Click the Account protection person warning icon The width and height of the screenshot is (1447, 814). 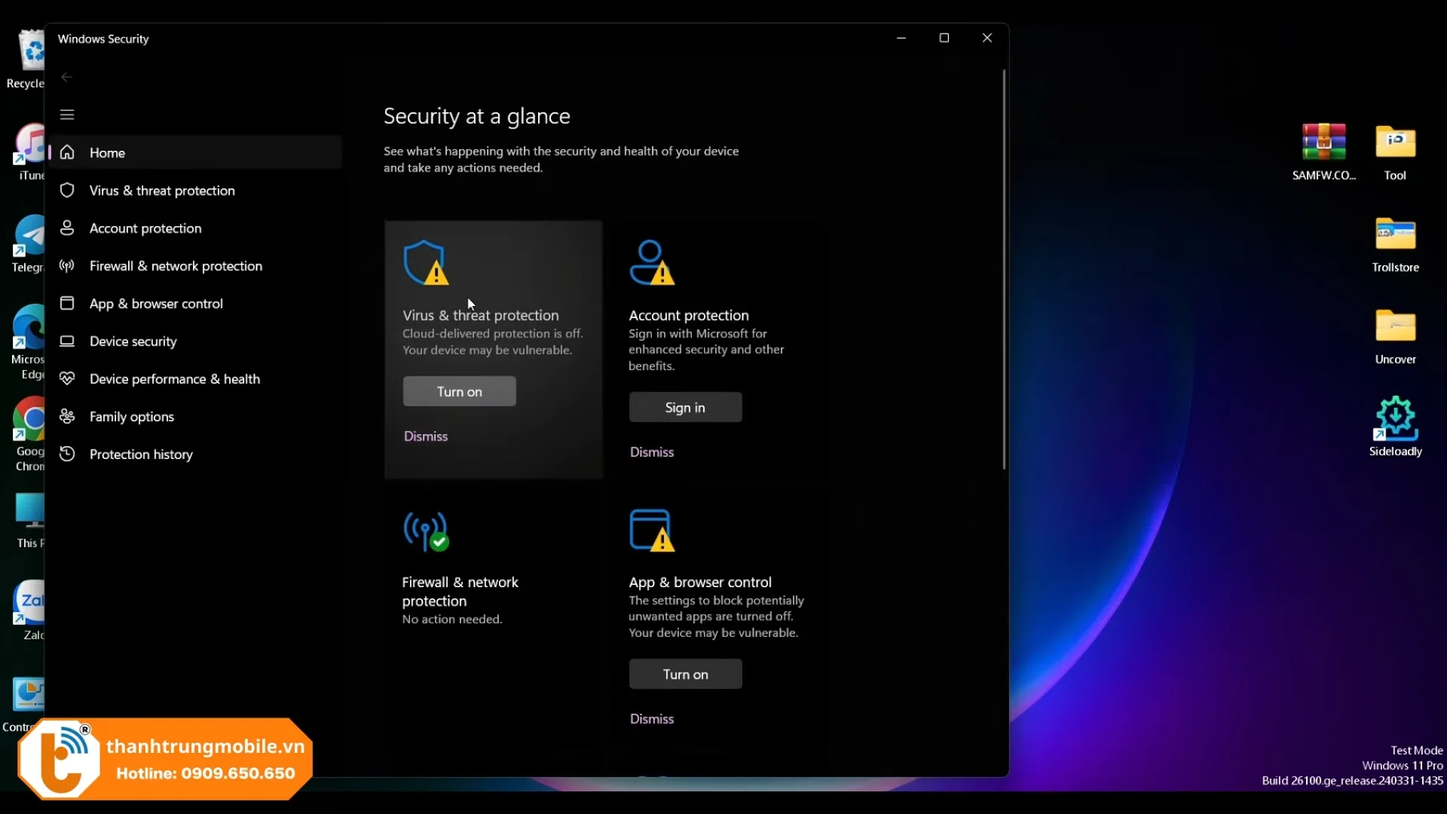[652, 262]
